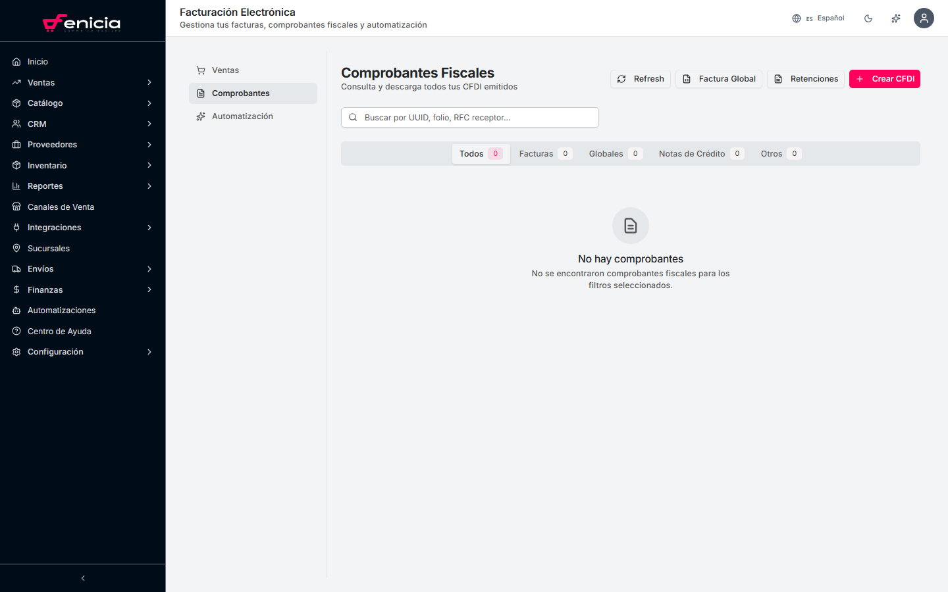The image size is (948, 592).
Task: Expand the Finanzas menu
Action: 43,289
